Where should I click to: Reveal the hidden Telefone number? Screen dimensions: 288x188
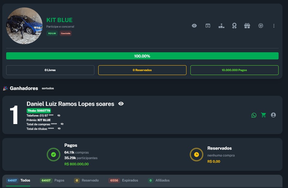[x=59, y=116]
